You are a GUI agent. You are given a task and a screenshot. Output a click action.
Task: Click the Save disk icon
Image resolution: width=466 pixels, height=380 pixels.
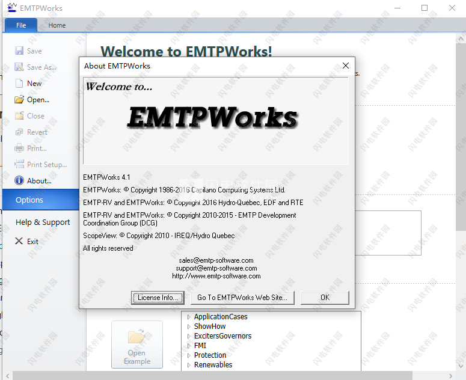(x=19, y=51)
